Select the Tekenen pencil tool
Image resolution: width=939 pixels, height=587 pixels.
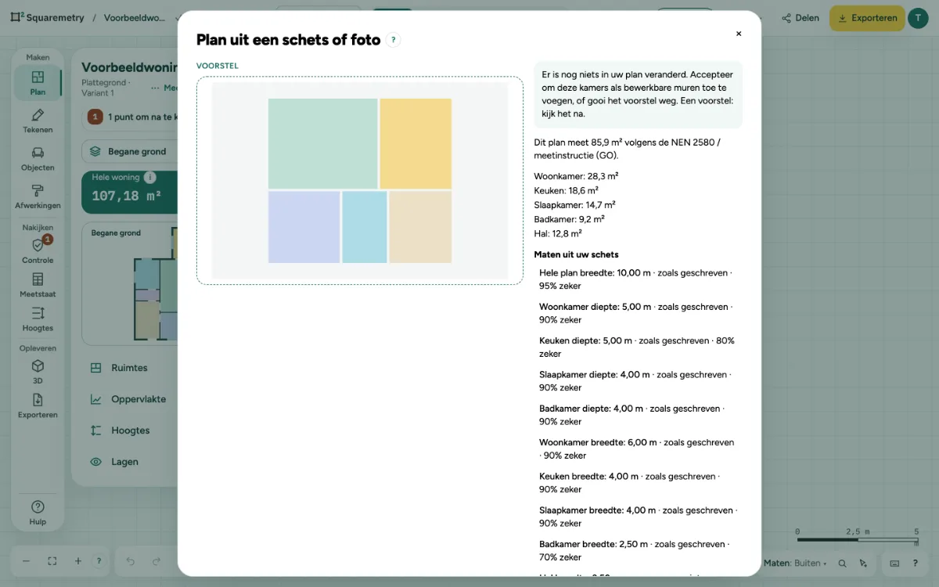pos(38,120)
